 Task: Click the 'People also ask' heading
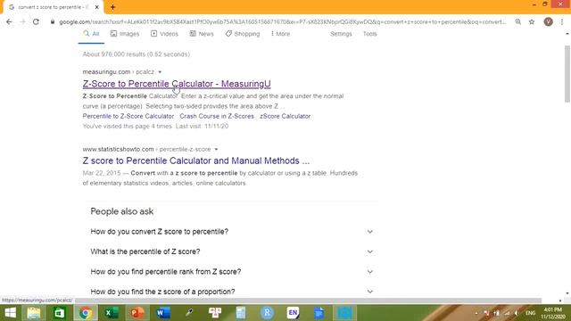(x=122, y=211)
